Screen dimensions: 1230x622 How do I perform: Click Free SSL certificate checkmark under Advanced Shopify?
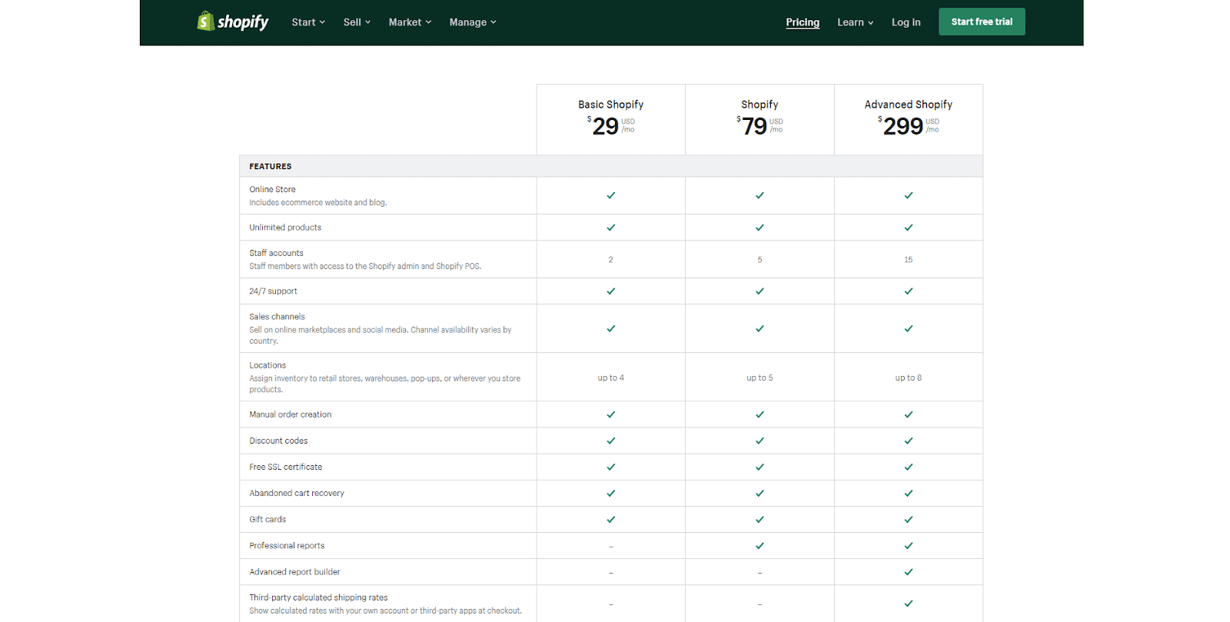pyautogui.click(x=908, y=467)
